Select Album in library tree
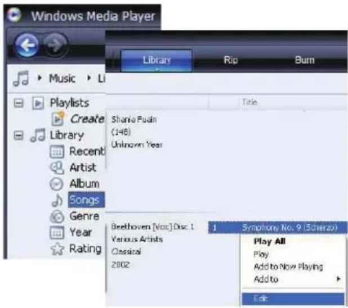Viewport: 348px width, 308px height. tap(84, 184)
